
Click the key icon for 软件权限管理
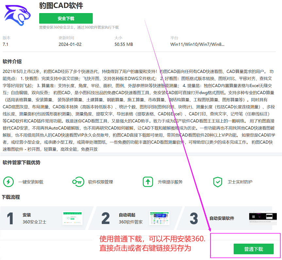point(78,182)
